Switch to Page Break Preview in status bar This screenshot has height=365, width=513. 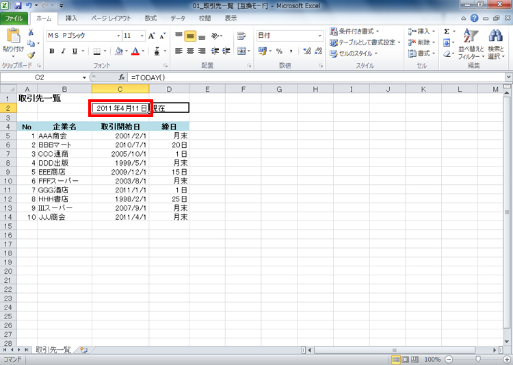click(415, 360)
